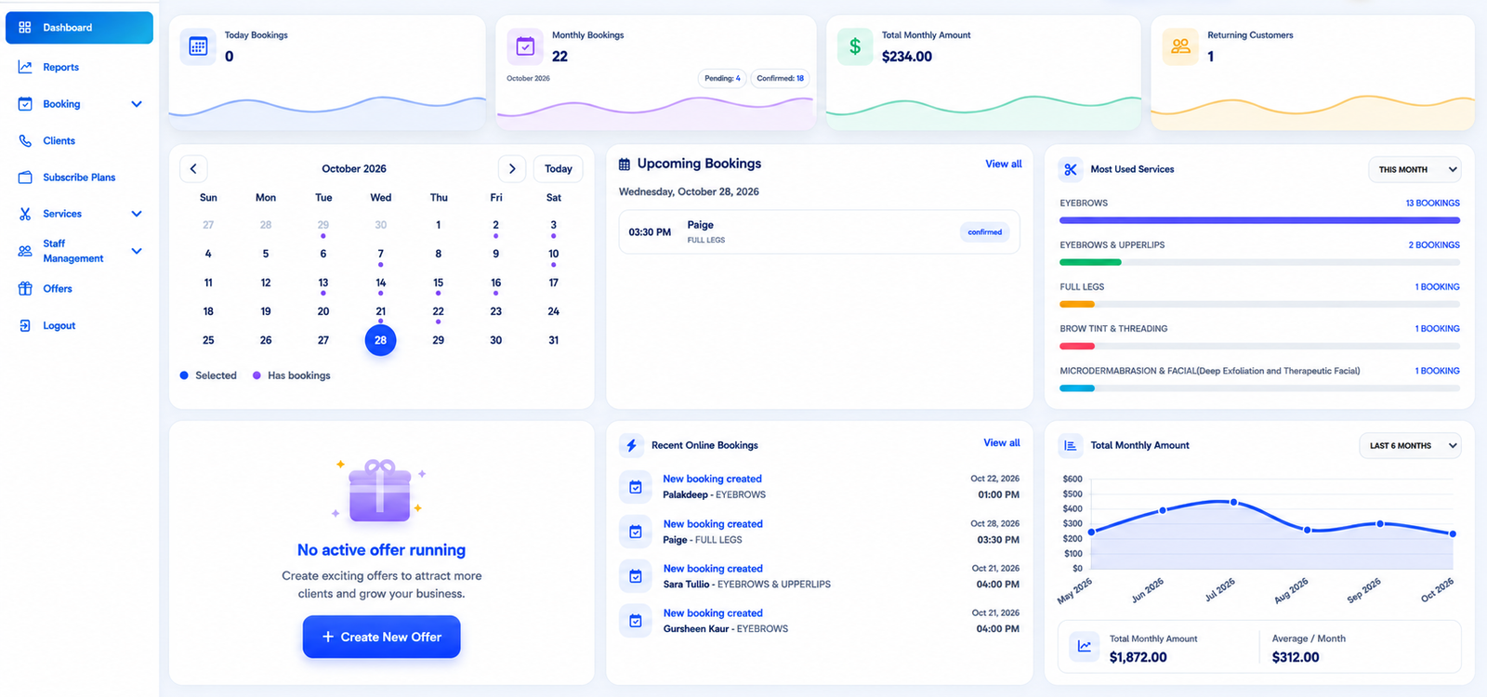Expand the Services submenu chevron
This screenshot has width=1487, height=697.
pos(137,214)
